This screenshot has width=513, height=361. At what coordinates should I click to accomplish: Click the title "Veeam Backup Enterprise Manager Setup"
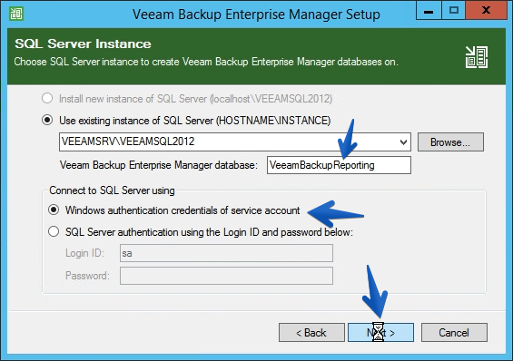(x=256, y=15)
